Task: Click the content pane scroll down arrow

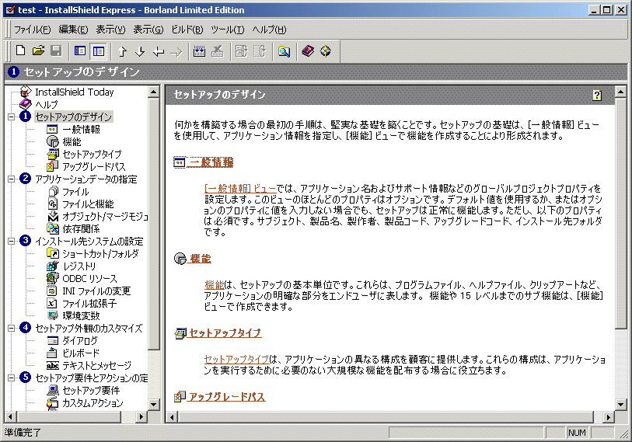Action: 620,404
